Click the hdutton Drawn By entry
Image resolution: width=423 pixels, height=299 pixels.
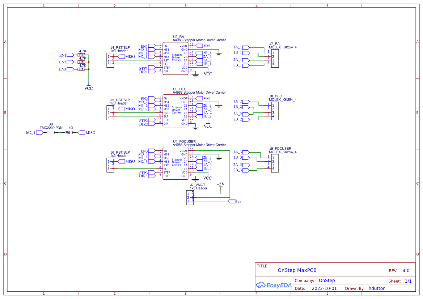pyautogui.click(x=377, y=288)
